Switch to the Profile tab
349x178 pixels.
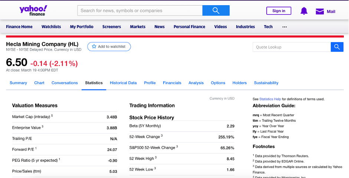pos(150,83)
